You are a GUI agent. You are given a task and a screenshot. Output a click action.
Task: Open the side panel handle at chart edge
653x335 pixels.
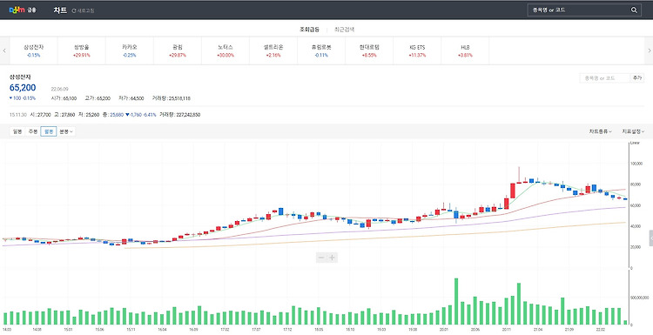pos(651,238)
